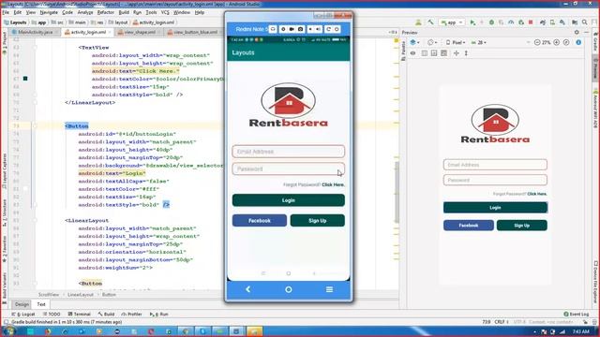Zoom out the layout preview

[x=537, y=42]
